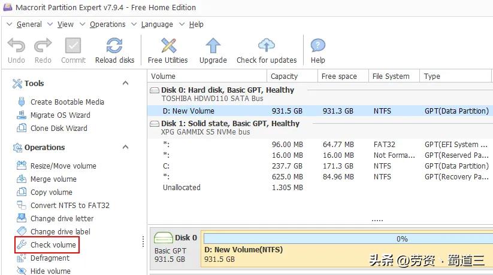Open the Help menu in the menu bar
Screen dimensions: 493x275
[x=196, y=24]
